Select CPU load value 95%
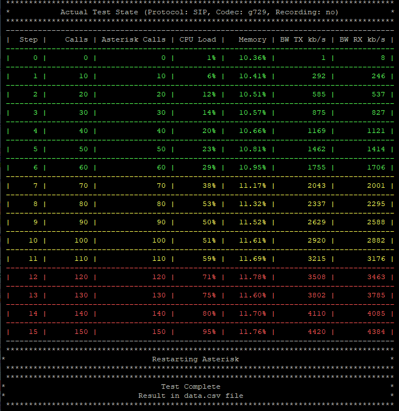Viewport: 399px width, 411px height. coord(209,332)
